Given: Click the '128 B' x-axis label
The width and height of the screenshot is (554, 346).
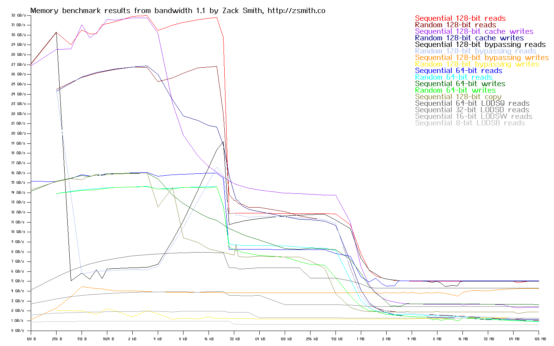Looking at the screenshot, I should tap(31, 339).
